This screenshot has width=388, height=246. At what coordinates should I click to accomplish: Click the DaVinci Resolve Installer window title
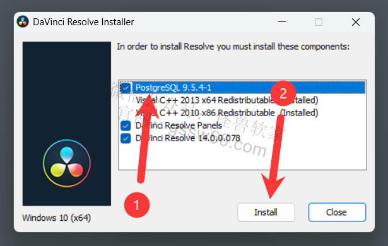coord(83,22)
